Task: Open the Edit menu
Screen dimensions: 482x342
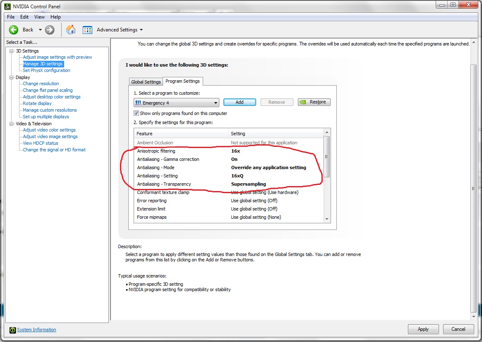Action: [x=24, y=17]
